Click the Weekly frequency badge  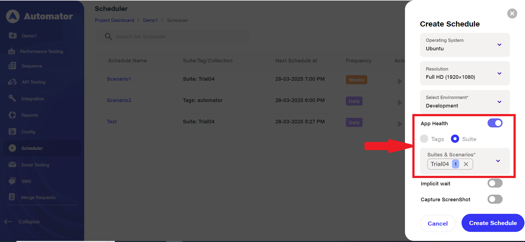tap(357, 80)
